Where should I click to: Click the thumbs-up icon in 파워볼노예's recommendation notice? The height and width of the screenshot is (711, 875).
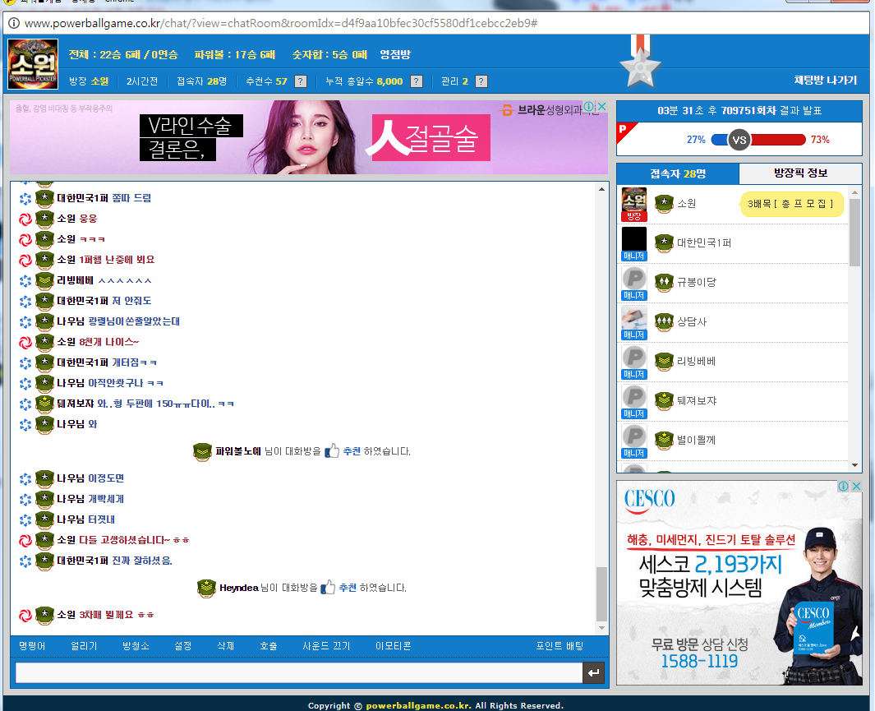pos(331,451)
